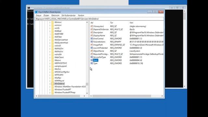Click the registry path address bar
208x117 pixels.
coord(99,19)
